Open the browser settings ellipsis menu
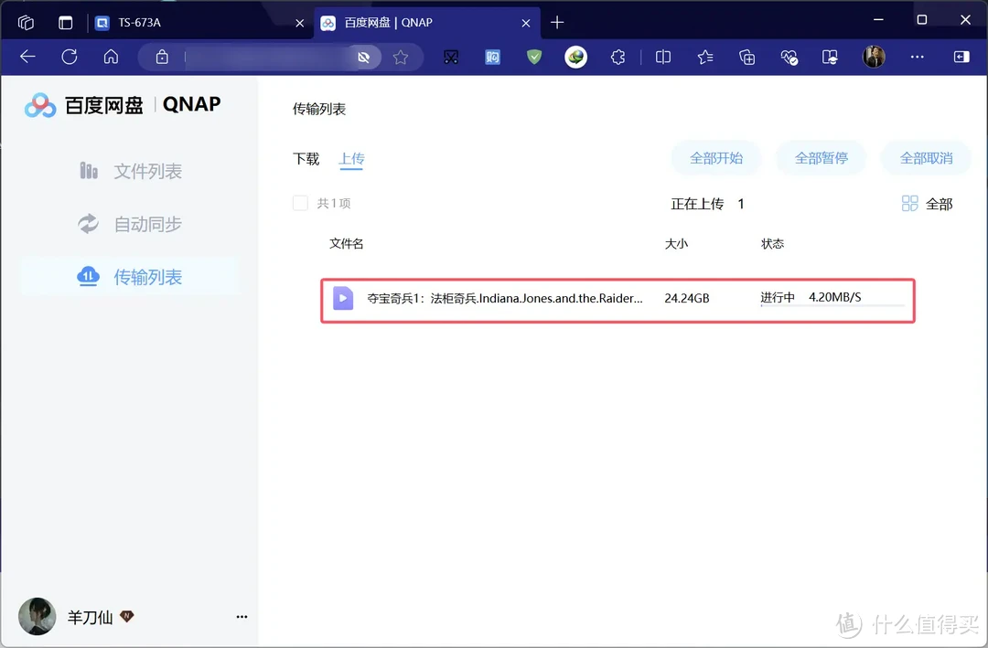988x648 pixels. tap(917, 57)
